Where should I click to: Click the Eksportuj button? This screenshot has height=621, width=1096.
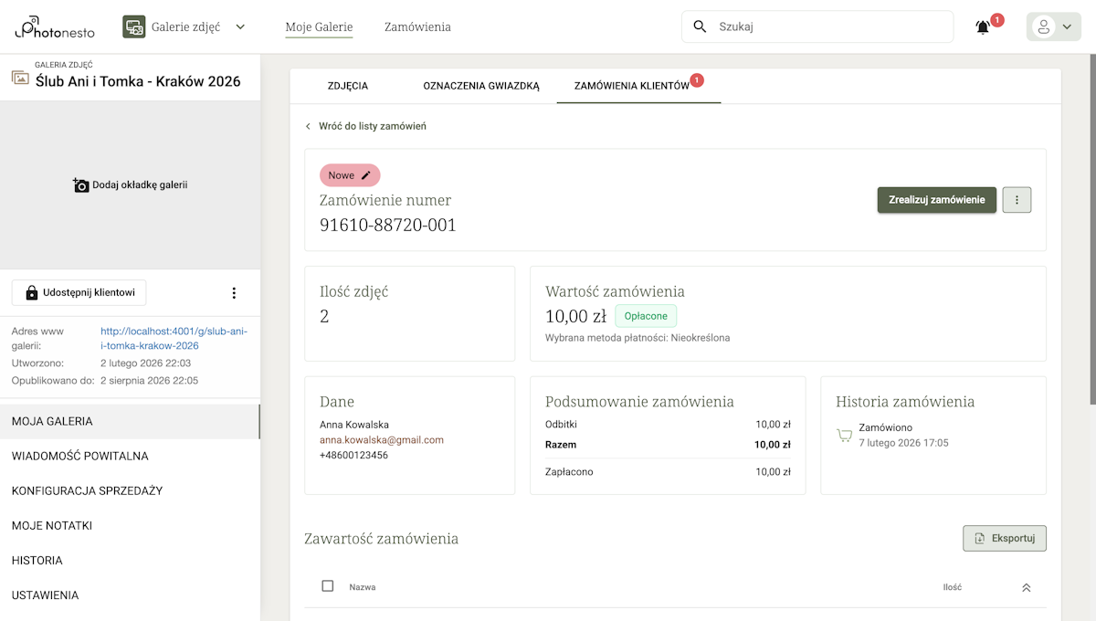pyautogui.click(x=1004, y=539)
